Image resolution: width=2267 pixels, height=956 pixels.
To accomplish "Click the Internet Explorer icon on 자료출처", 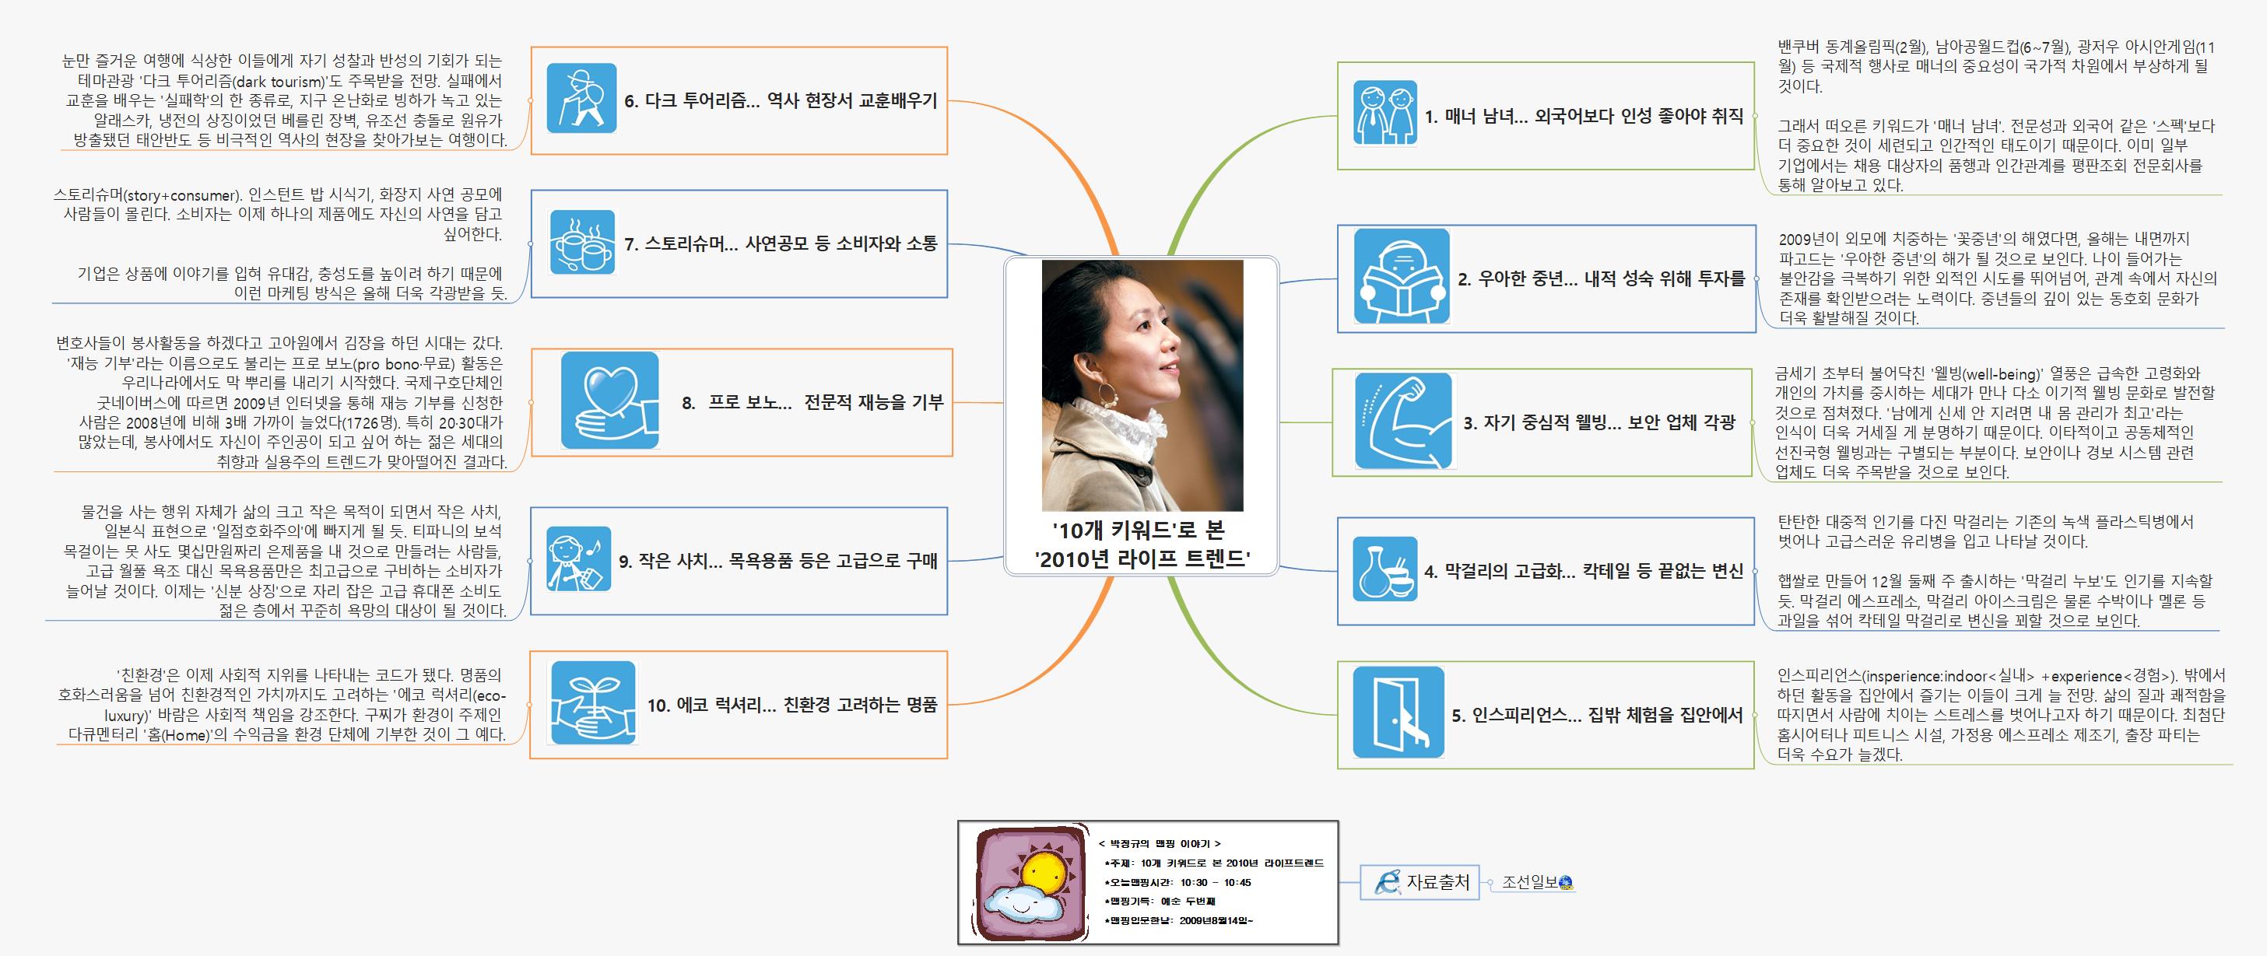I will coord(1388,881).
